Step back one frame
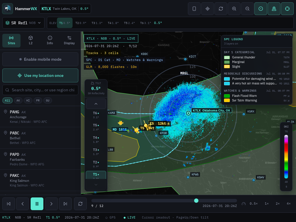 [23, 204]
